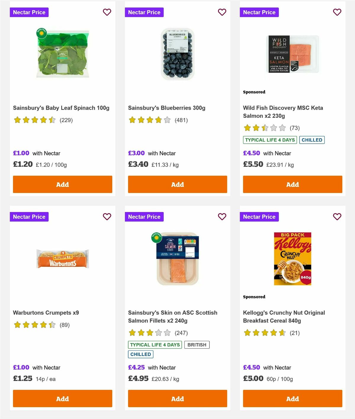Favourite the Sainsbury's Baby Leaf Spinach product
The width and height of the screenshot is (355, 419).
107,12
